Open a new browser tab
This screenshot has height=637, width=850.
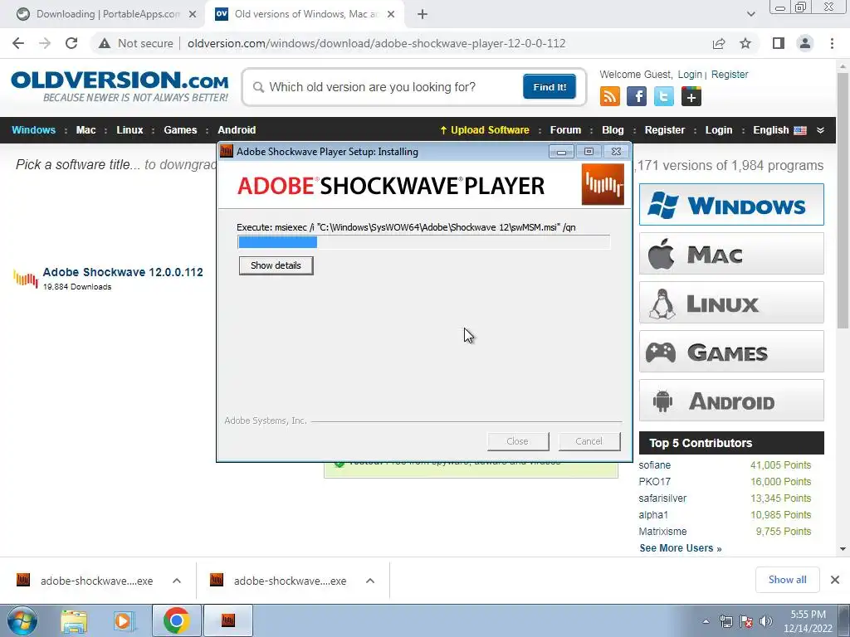423,14
